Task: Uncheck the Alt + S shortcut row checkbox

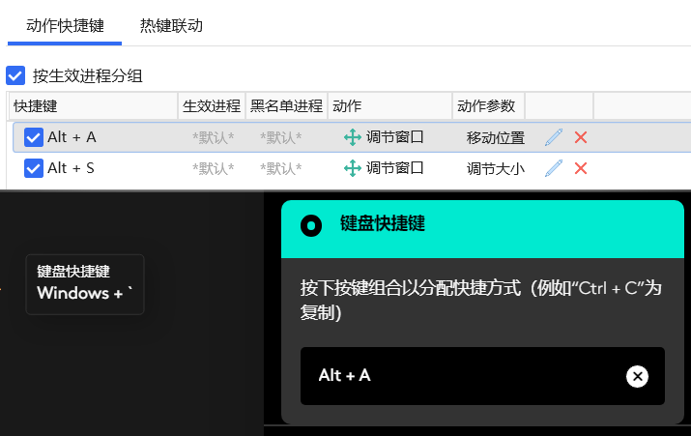Action: click(x=34, y=168)
